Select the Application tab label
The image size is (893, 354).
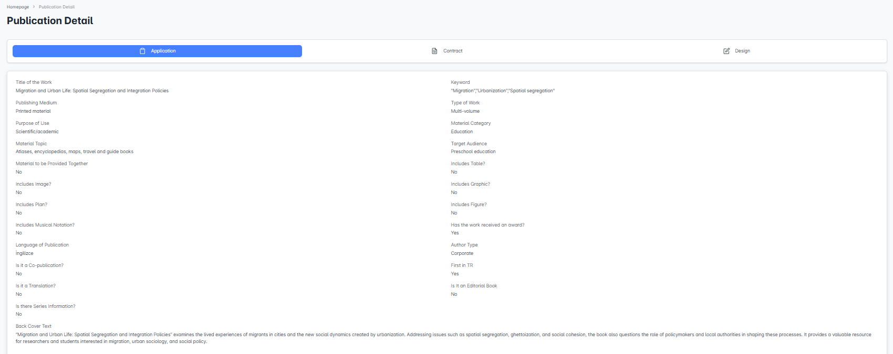(x=163, y=51)
